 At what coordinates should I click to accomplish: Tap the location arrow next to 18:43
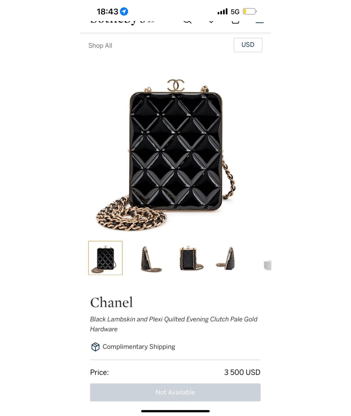(x=124, y=12)
